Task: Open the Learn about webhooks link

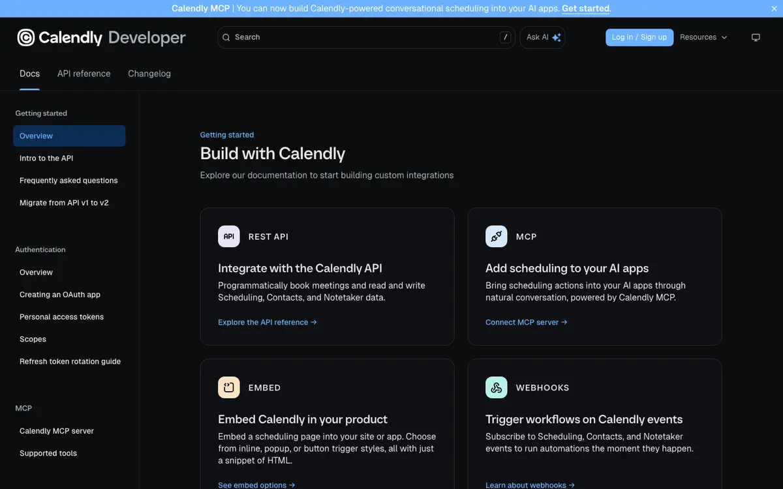Action: coord(530,485)
